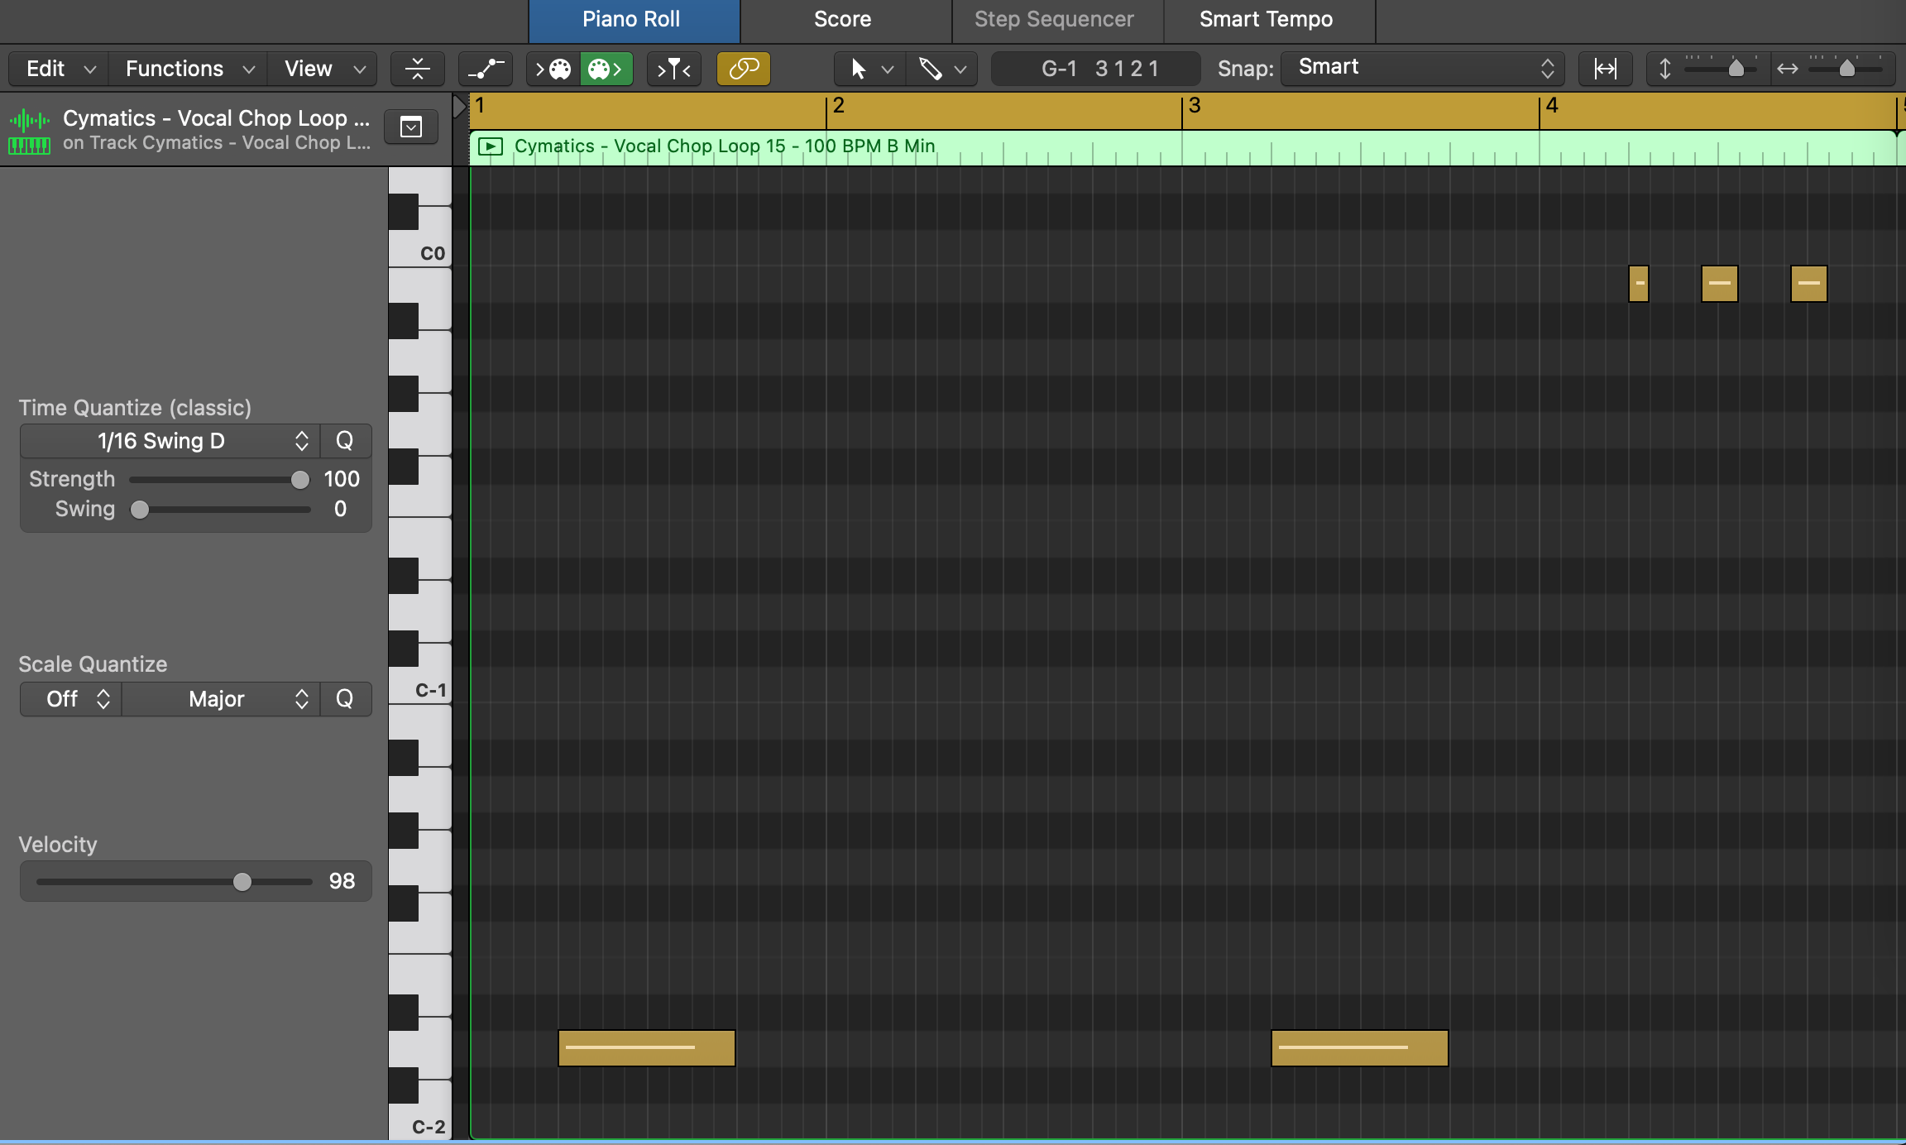This screenshot has height=1145, width=1906.
Task: Expand the Scale Quantize scale type
Action: pos(217,698)
